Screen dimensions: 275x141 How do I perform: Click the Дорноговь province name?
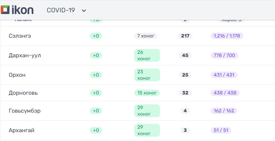(x=23, y=93)
